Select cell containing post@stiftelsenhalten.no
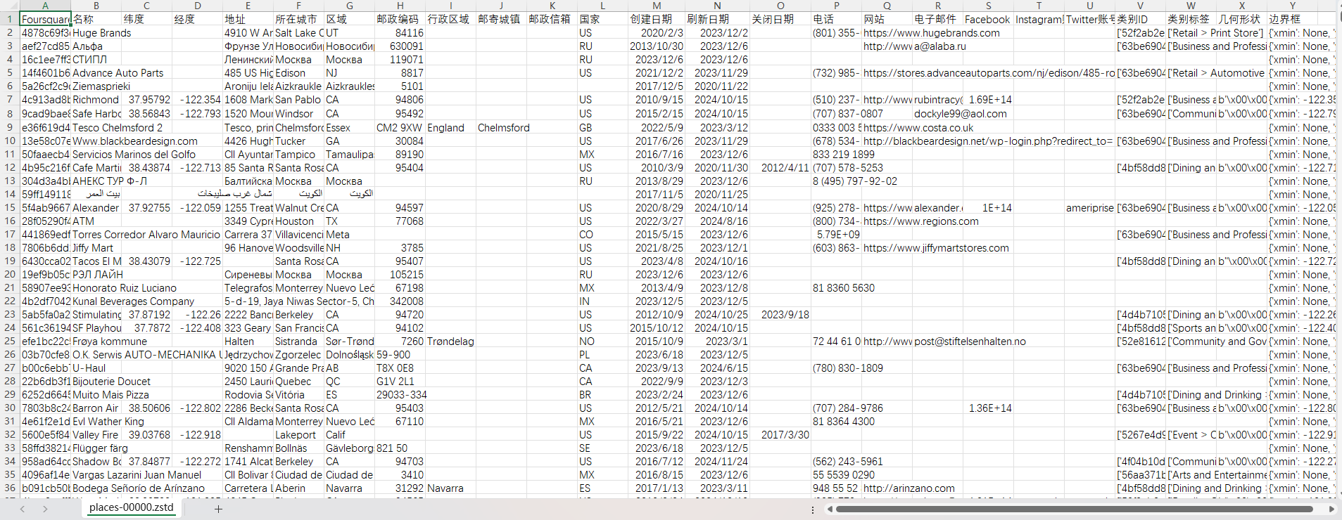 pyautogui.click(x=970, y=342)
